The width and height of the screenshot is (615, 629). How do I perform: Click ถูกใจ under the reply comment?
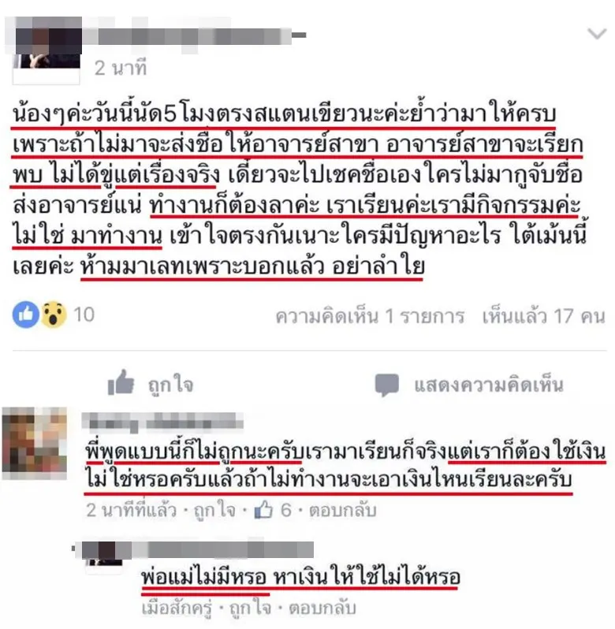[250, 608]
